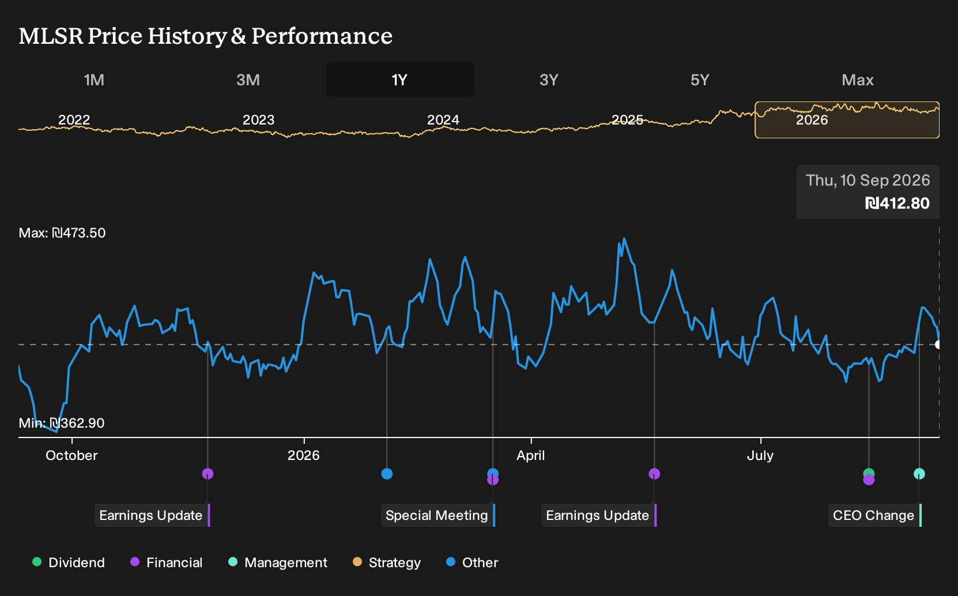
Task: Toggle the Management legend filter
Action: 278,563
